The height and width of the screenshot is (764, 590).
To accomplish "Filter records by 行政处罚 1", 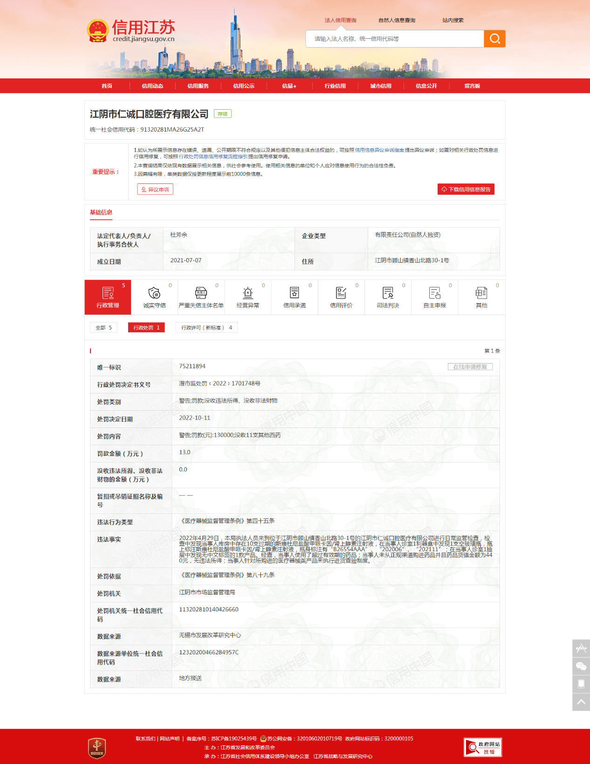I will (146, 328).
